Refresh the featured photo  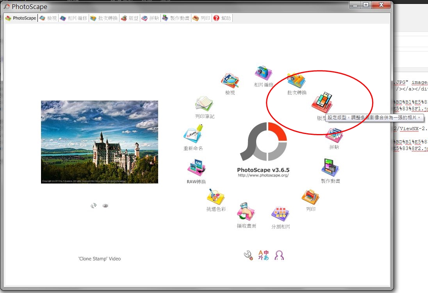point(94,206)
